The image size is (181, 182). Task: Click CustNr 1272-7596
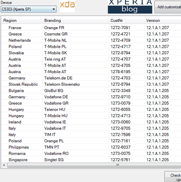[120, 135]
